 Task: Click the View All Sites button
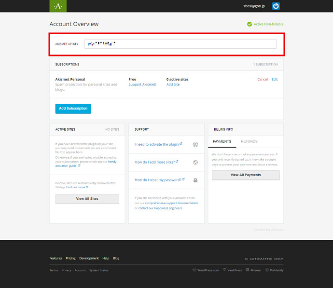(87, 199)
